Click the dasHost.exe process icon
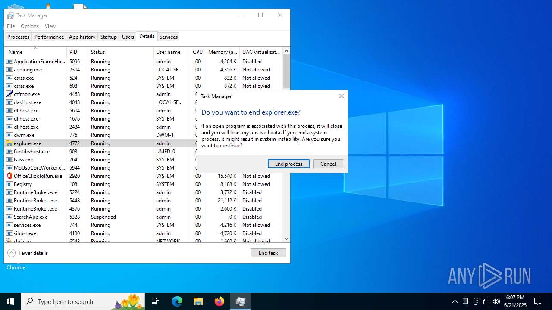Screen dimensions: 552x310 pos(9,102)
